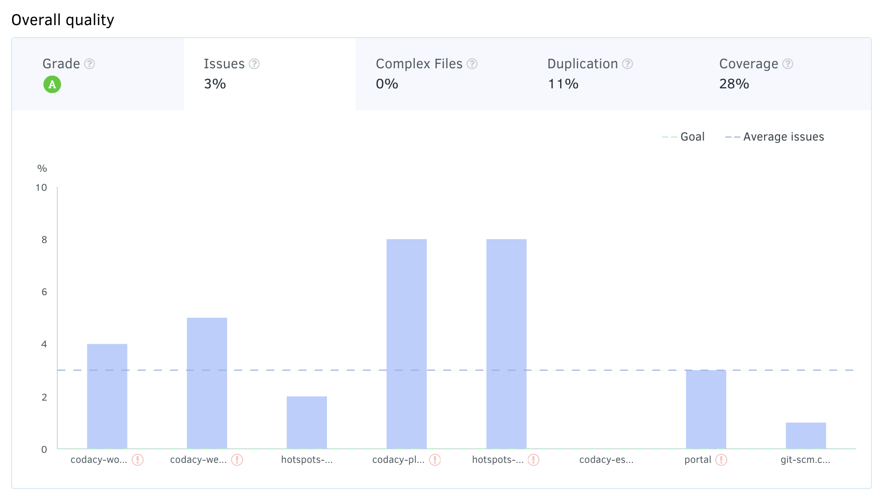Viewport: 878px width, 498px height.
Task: Click the first hotspots-... bar at 2%
Action: click(306, 422)
